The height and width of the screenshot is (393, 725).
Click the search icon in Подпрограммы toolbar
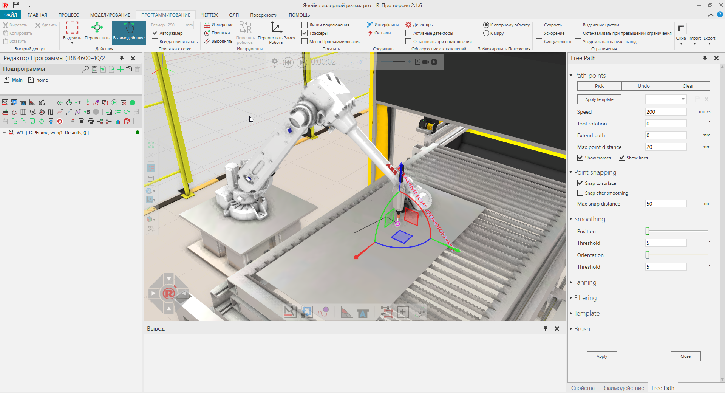(85, 70)
